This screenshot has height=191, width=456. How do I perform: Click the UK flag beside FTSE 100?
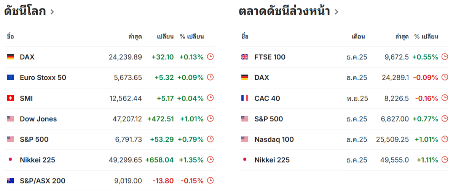(245, 57)
